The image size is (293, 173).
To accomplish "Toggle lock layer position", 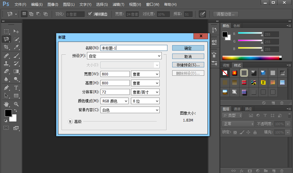I will click(248, 132).
